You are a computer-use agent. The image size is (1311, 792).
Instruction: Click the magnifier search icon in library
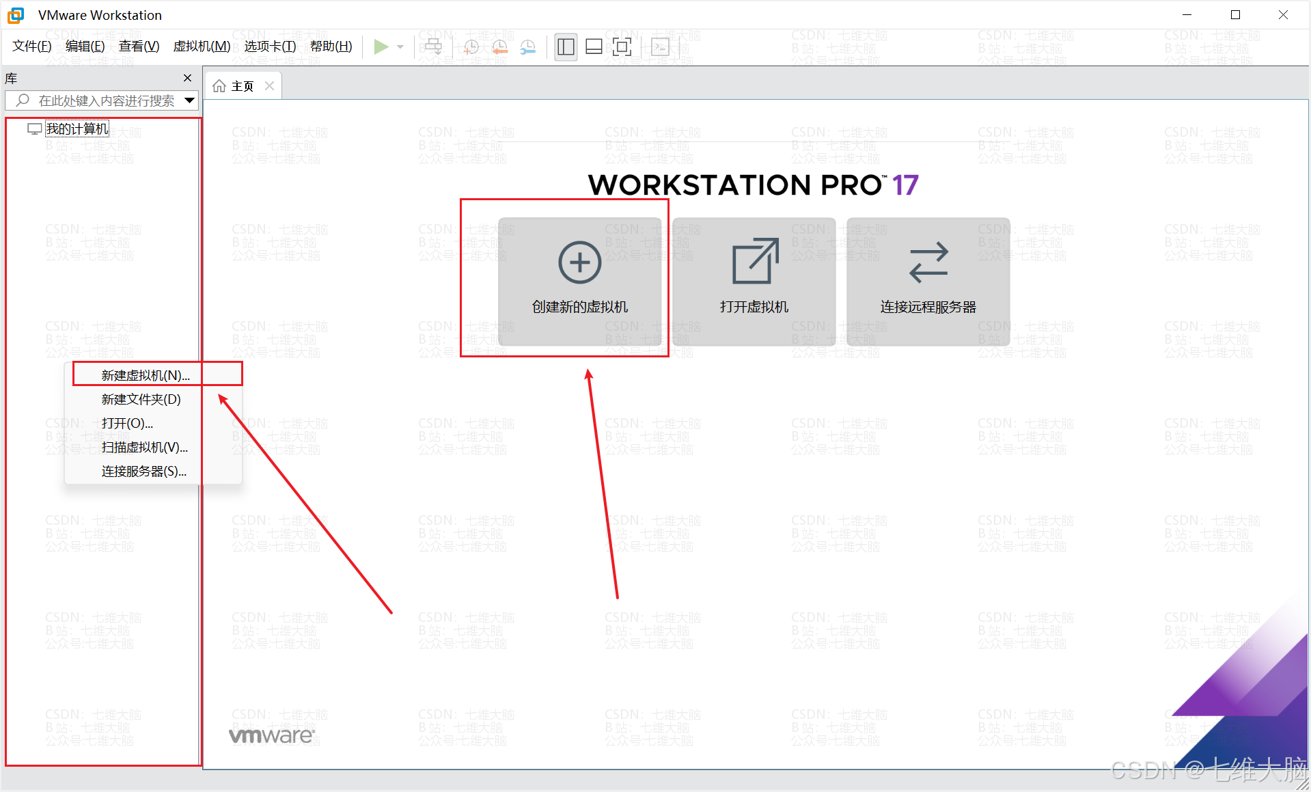[x=23, y=100]
